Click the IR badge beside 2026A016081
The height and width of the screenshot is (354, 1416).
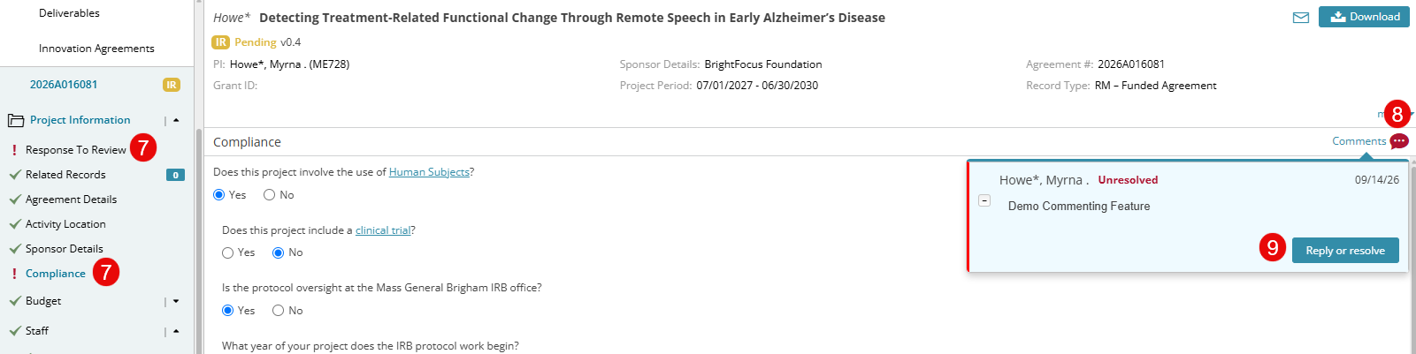pos(172,85)
